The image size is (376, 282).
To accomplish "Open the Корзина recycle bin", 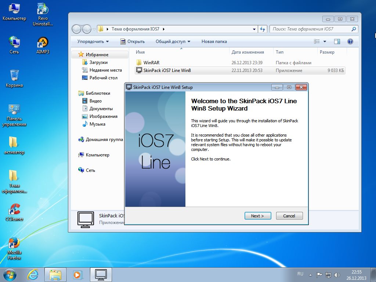I will pyautogui.click(x=14, y=78).
